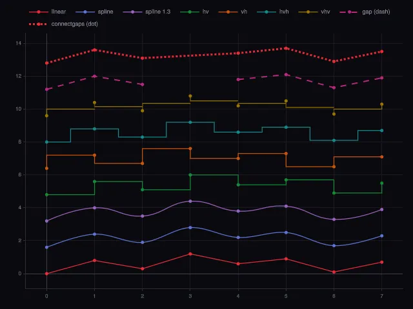Toggle the vhv legend entry
The width and height of the screenshot is (413, 309).
(x=314, y=12)
